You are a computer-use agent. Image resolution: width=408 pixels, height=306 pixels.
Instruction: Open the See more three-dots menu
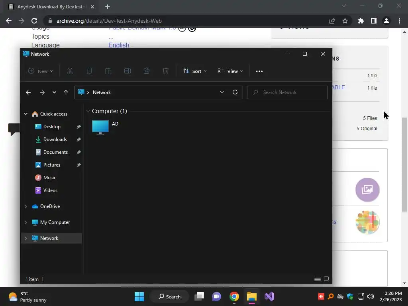(x=259, y=71)
